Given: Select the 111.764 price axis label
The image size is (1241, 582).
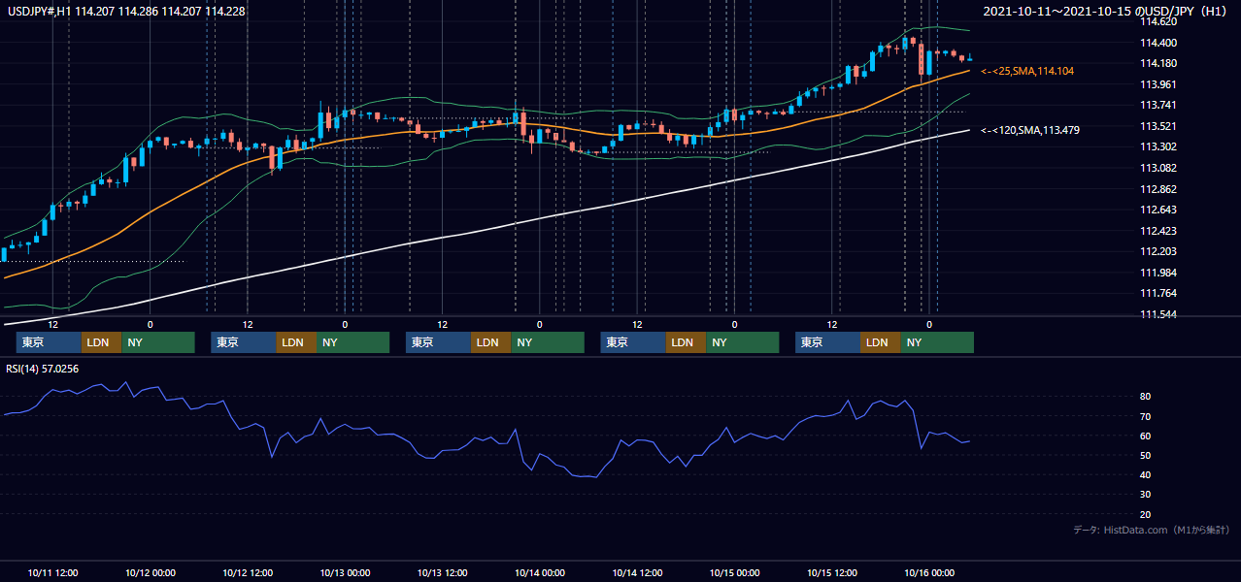Looking at the screenshot, I should tap(1157, 293).
